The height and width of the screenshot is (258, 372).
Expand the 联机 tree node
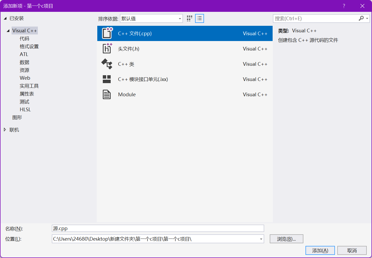pos(5,130)
